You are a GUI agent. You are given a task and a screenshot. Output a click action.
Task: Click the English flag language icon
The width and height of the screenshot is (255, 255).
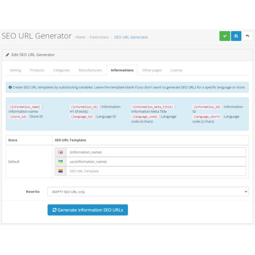(x=61, y=152)
